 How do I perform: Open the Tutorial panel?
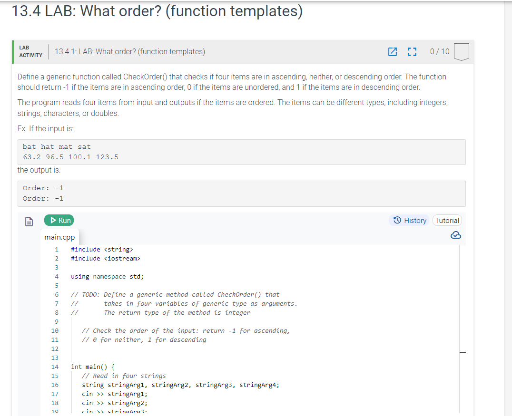[447, 220]
